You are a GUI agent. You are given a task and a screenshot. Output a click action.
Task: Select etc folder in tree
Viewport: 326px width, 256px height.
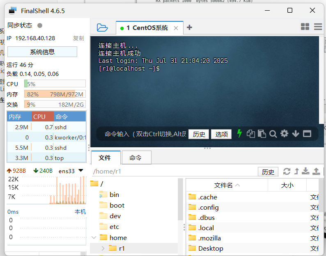pyautogui.click(x=109, y=227)
